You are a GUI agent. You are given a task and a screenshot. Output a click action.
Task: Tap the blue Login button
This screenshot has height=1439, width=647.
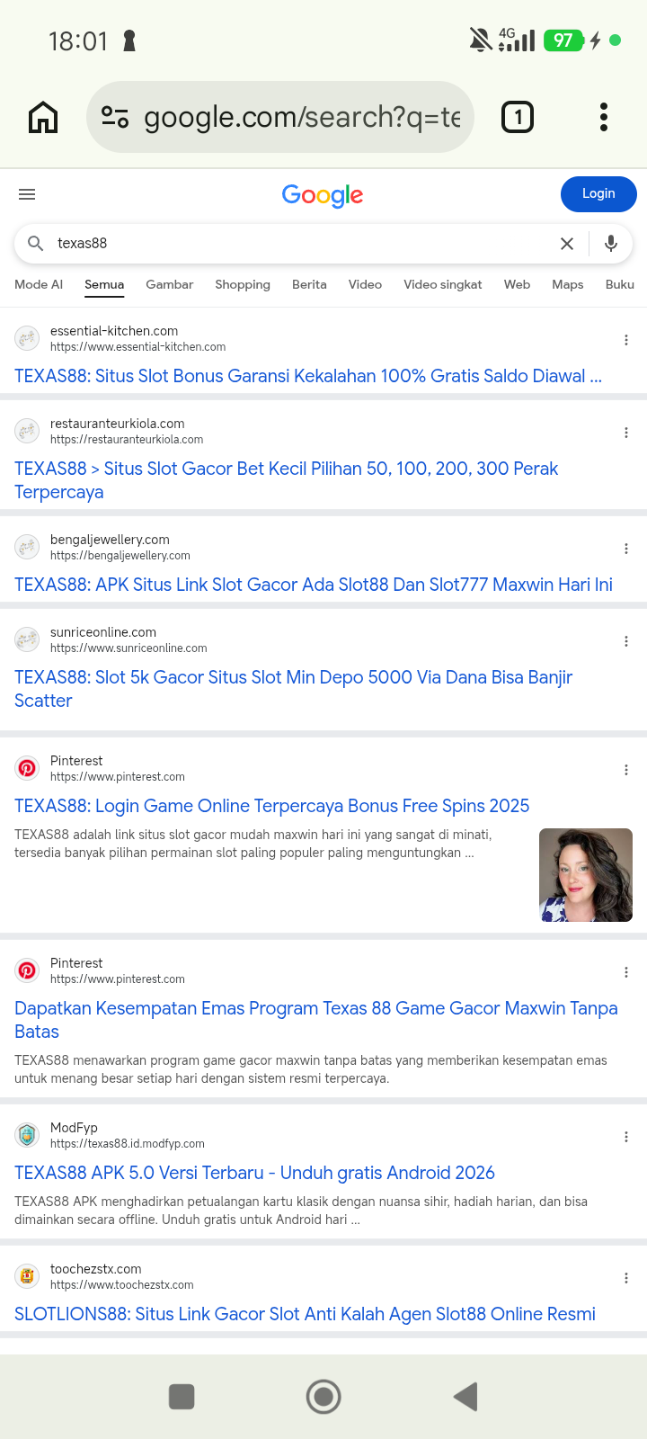click(x=598, y=194)
